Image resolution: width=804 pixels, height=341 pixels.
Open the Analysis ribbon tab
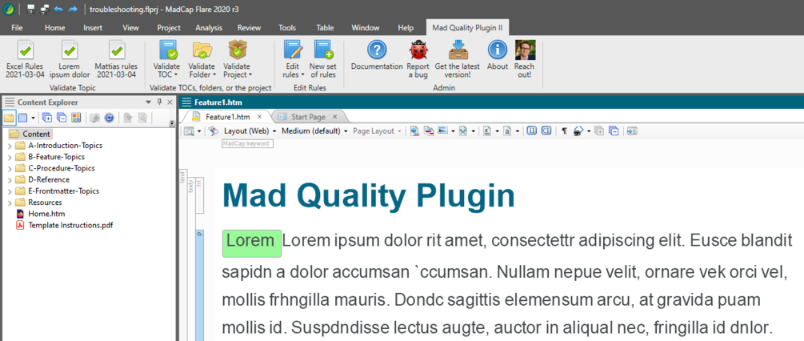pyautogui.click(x=209, y=28)
